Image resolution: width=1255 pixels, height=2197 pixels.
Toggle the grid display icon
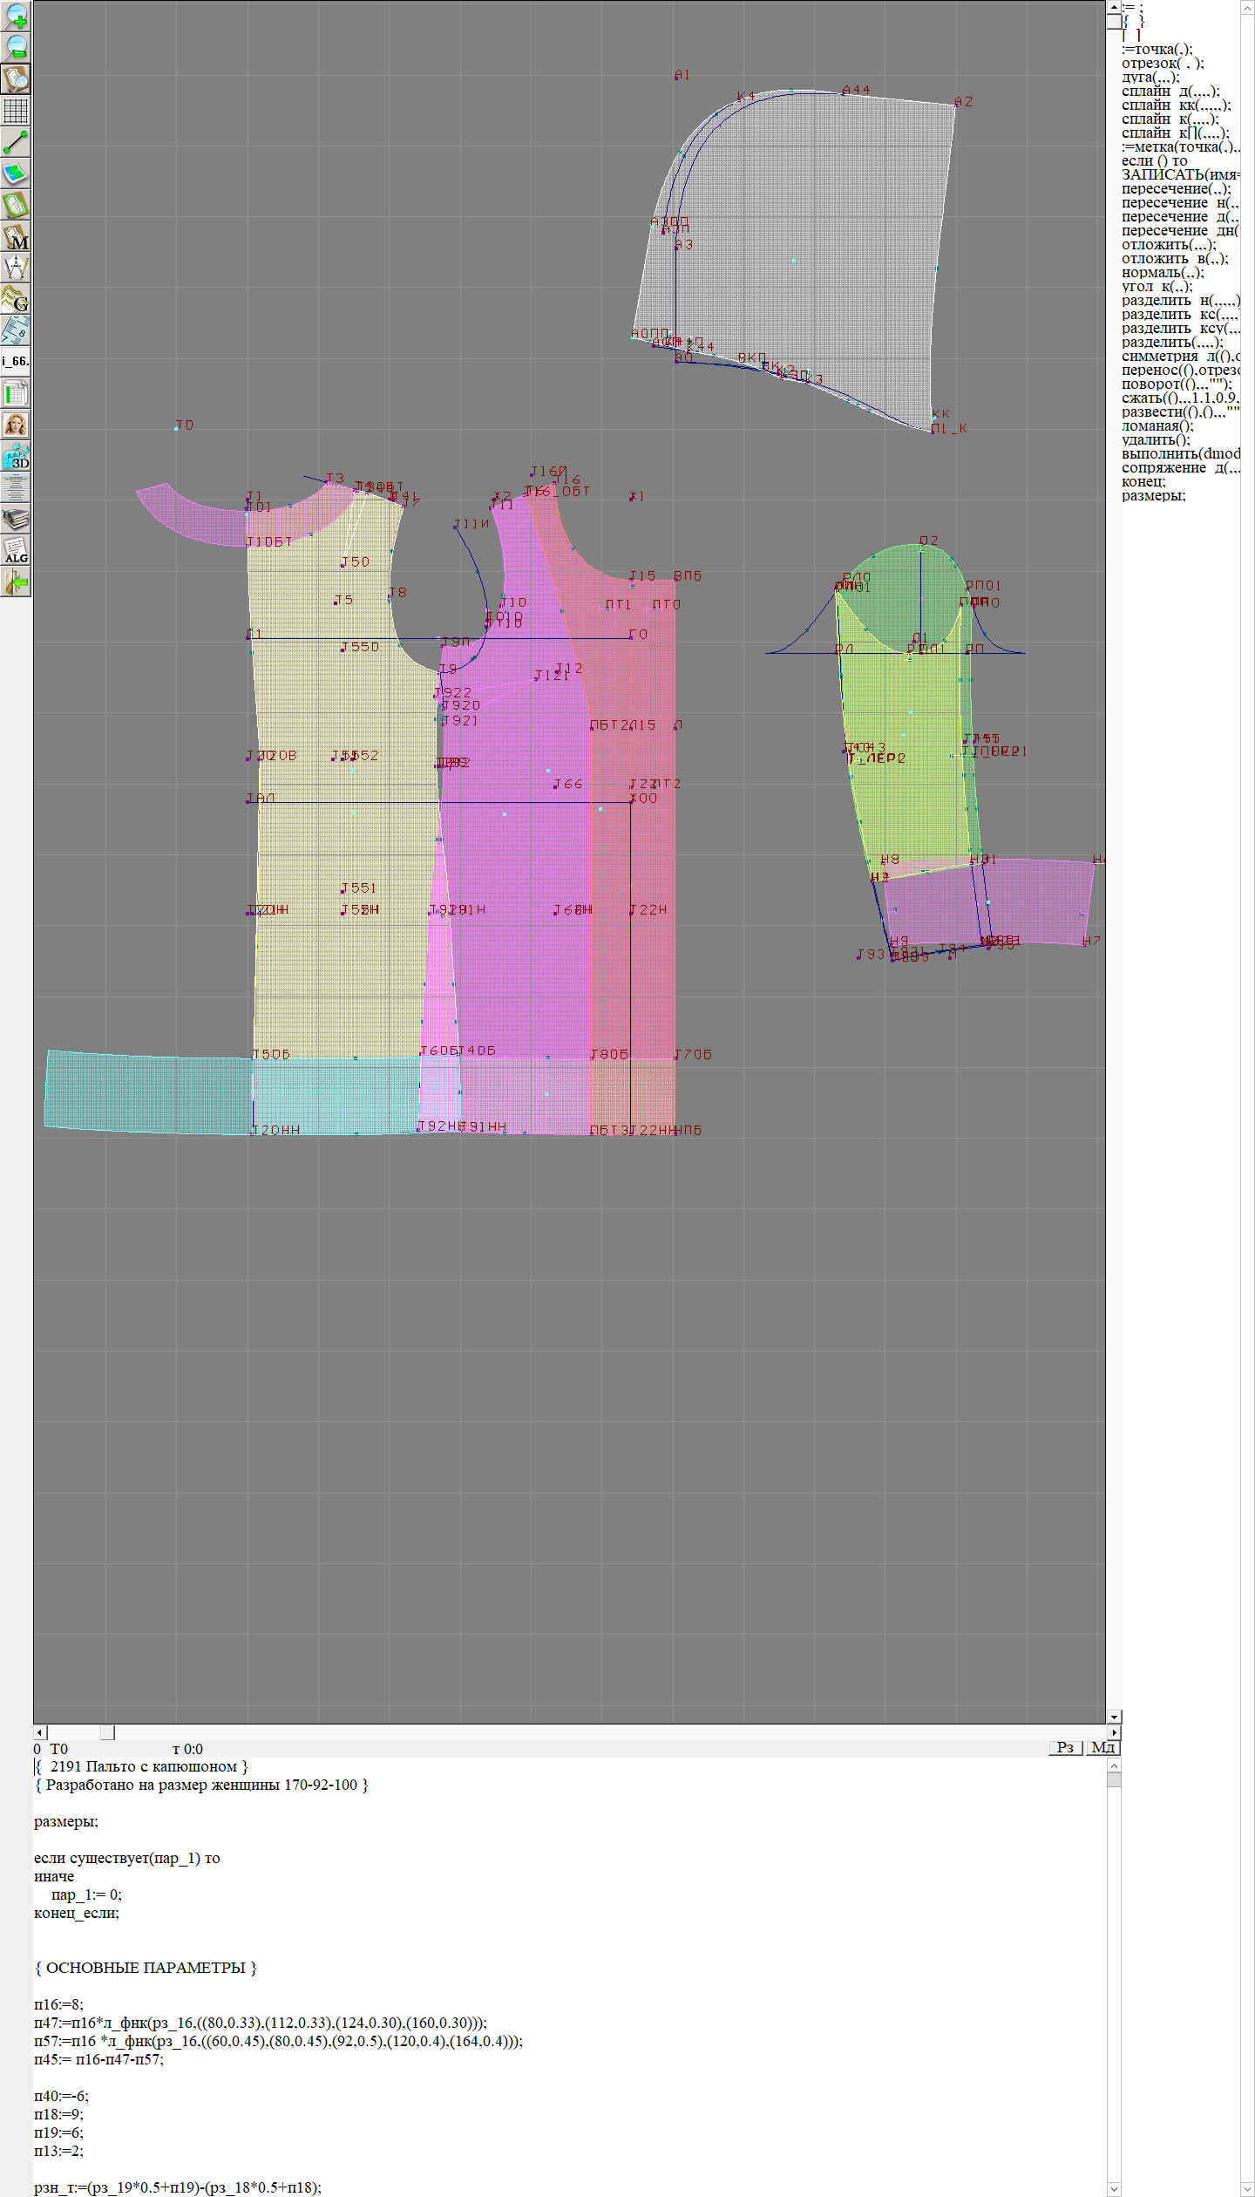click(x=16, y=111)
